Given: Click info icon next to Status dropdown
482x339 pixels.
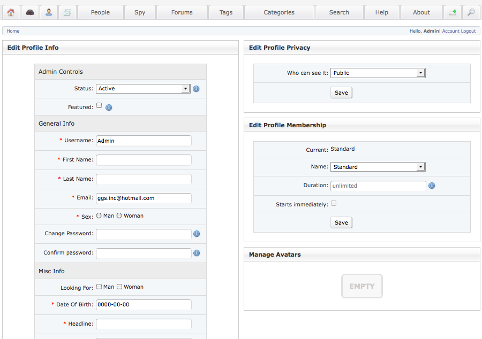Looking at the screenshot, I should click(x=196, y=89).
